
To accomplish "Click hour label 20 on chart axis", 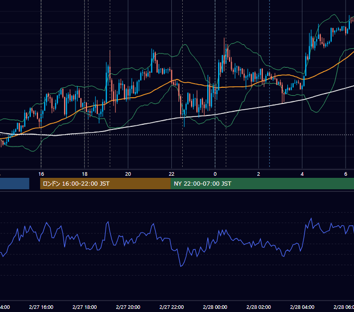I will pyautogui.click(x=128, y=174).
